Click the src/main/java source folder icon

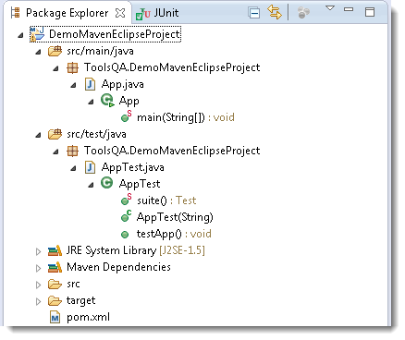tap(55, 51)
